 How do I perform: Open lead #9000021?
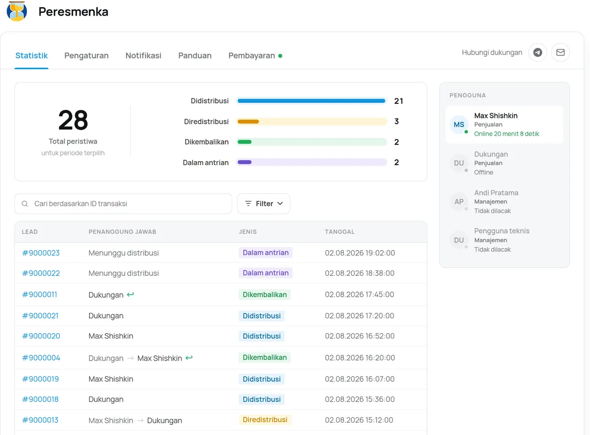click(x=40, y=316)
